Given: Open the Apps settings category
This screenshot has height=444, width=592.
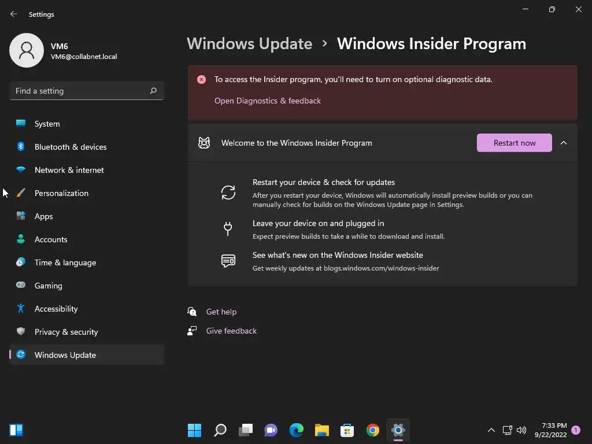Looking at the screenshot, I should (87, 216).
